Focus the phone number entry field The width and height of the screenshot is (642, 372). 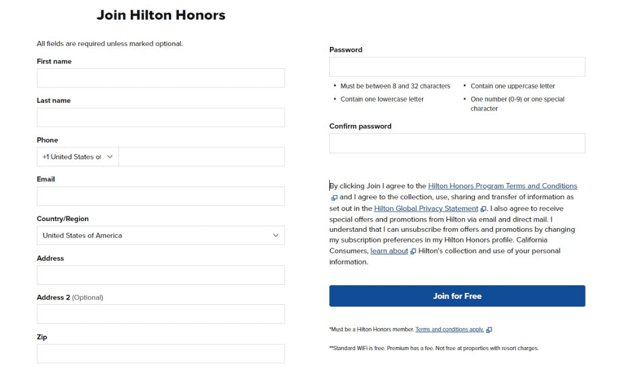pos(202,156)
